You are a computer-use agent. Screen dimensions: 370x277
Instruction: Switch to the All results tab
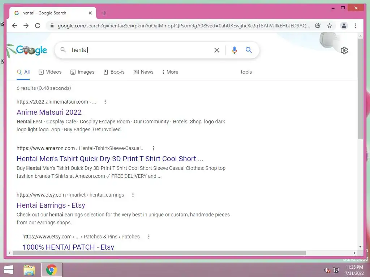tap(23, 72)
